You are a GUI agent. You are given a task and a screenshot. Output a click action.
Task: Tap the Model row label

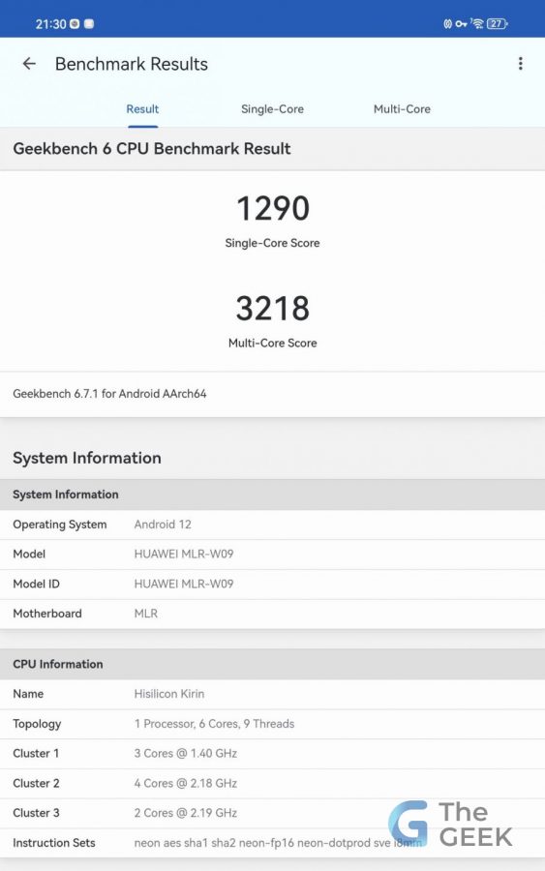tap(29, 555)
